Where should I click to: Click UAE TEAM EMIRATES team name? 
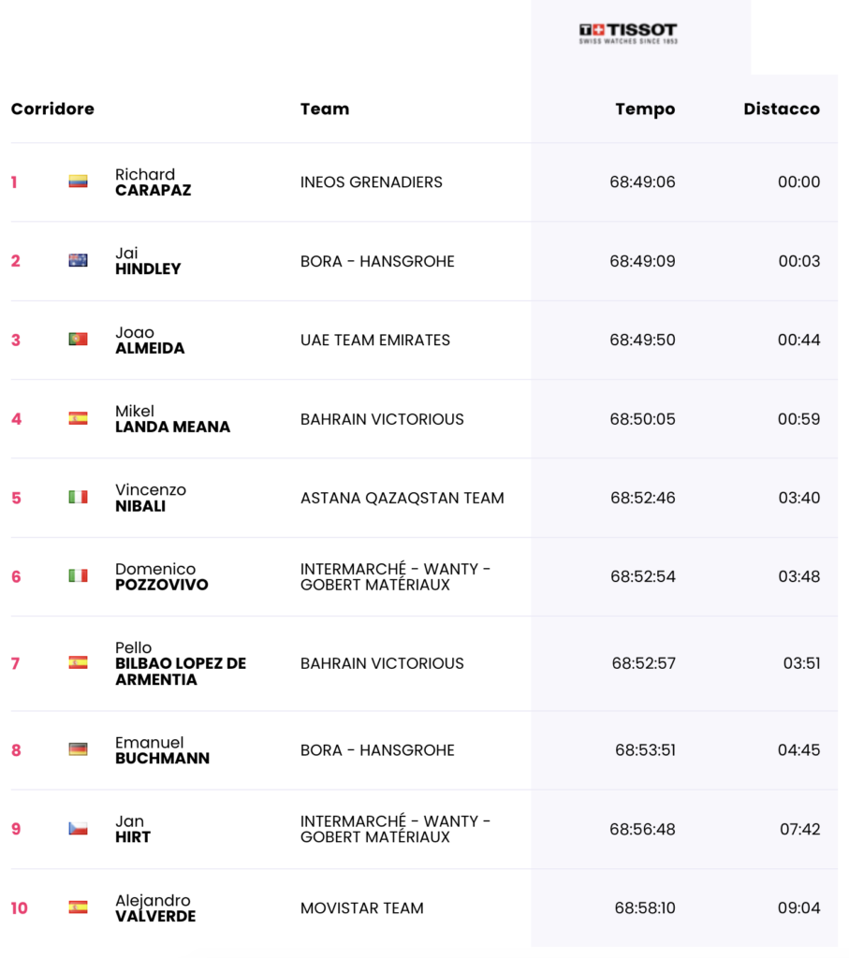point(375,340)
